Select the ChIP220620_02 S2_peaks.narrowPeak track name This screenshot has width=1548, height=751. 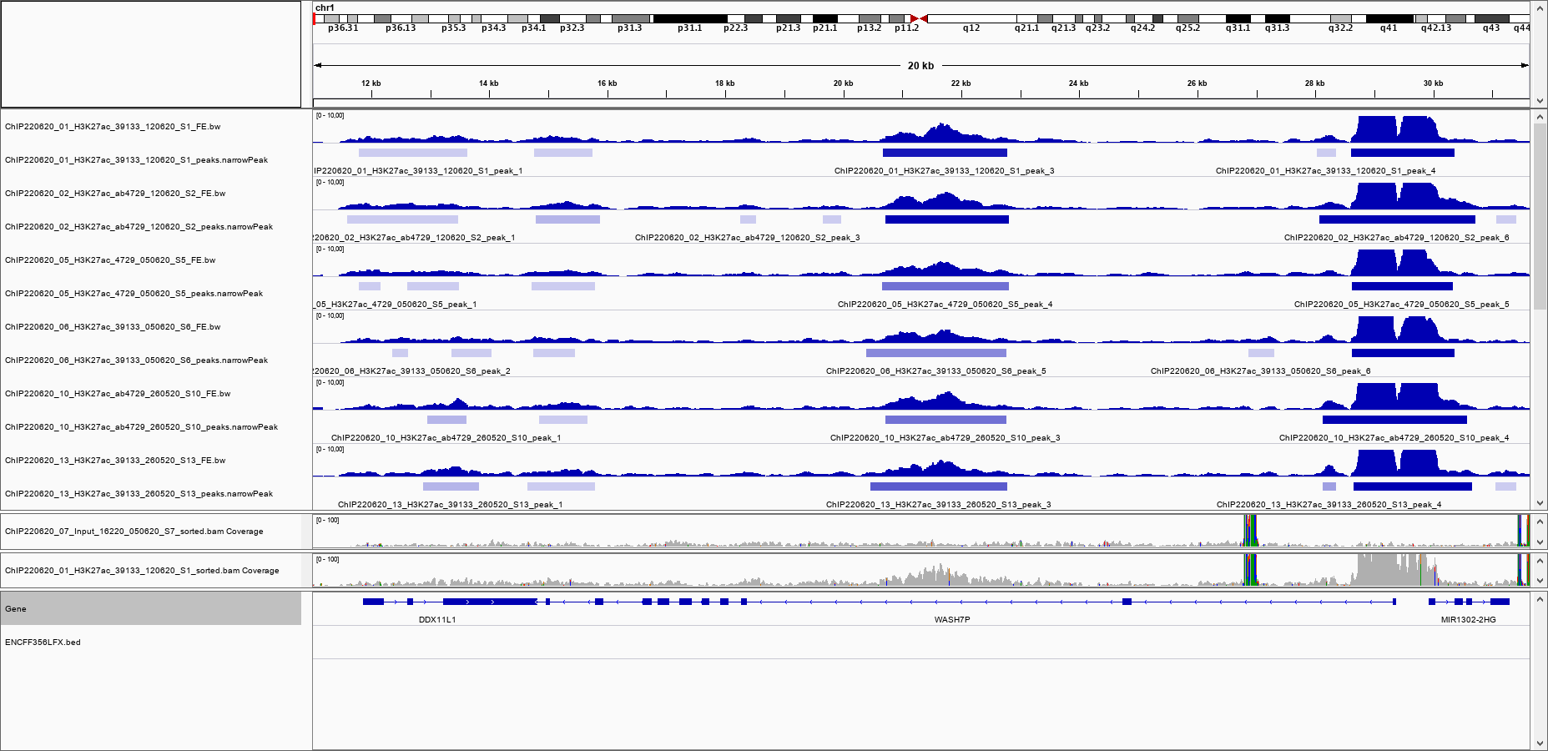tap(139, 227)
